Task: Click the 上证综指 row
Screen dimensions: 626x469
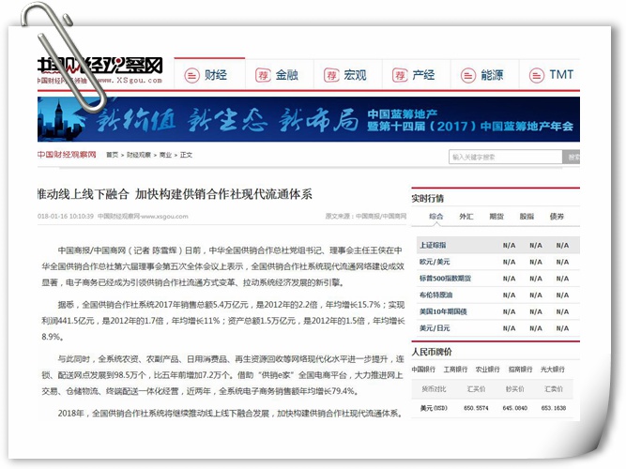Action: (x=497, y=245)
